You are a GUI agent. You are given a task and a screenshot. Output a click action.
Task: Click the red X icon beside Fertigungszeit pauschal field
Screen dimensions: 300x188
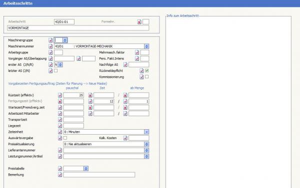60,101
